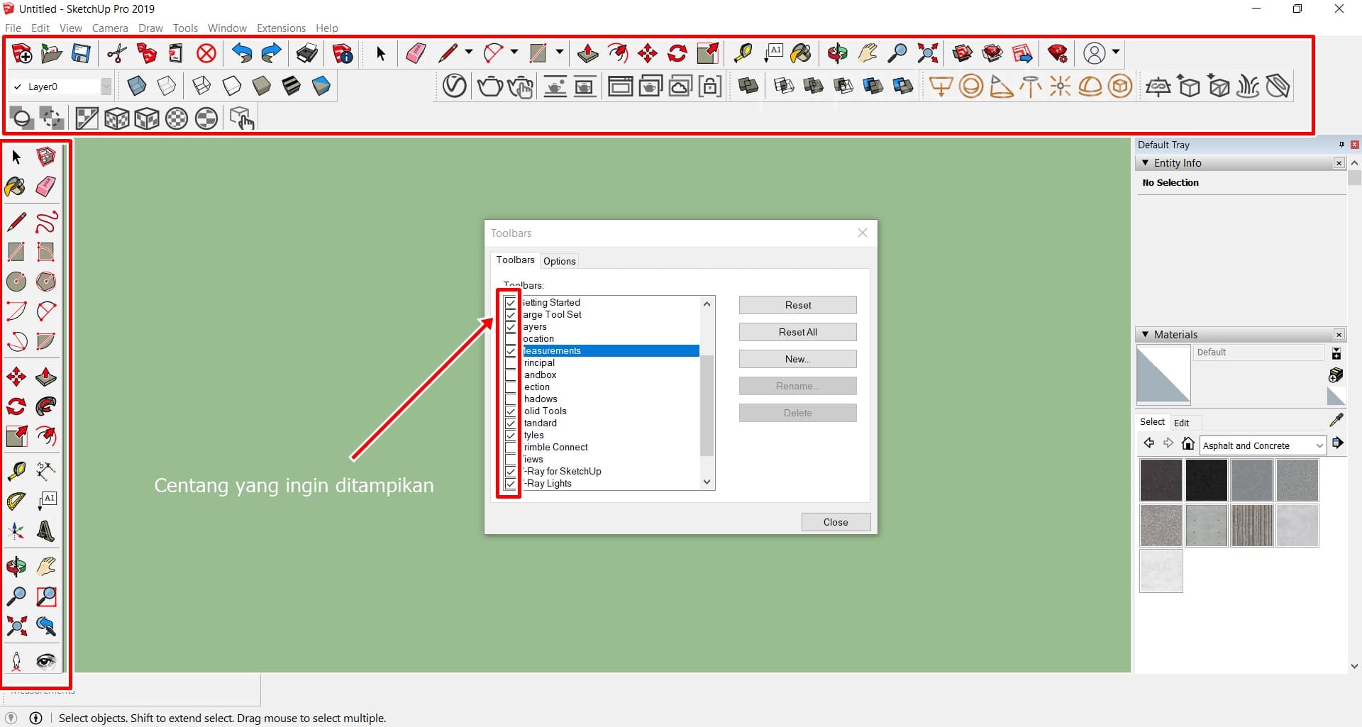Click the toolbar list scroll down arrow
This screenshot has height=727, width=1362.
click(707, 482)
